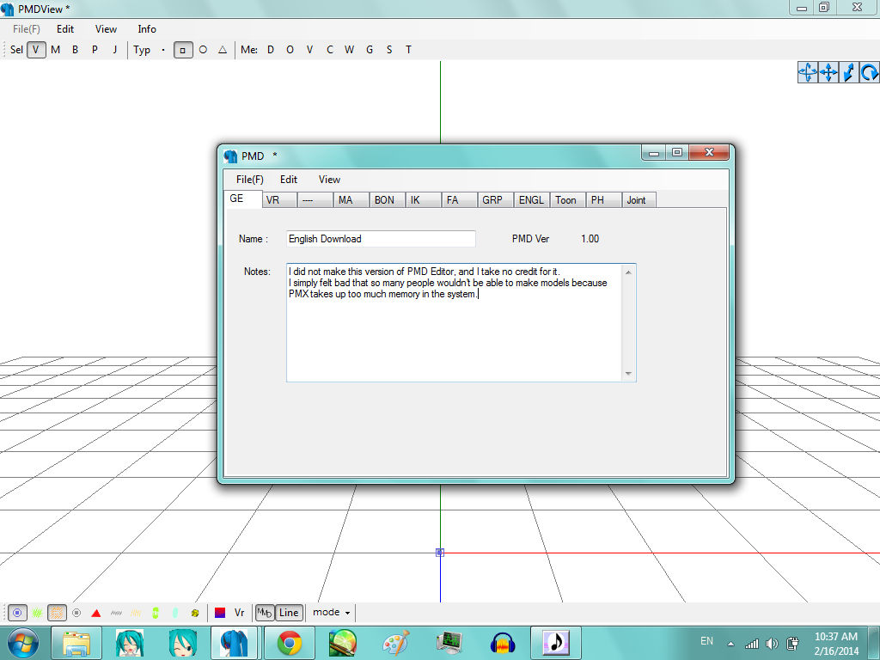Open the mode dropdown

332,613
